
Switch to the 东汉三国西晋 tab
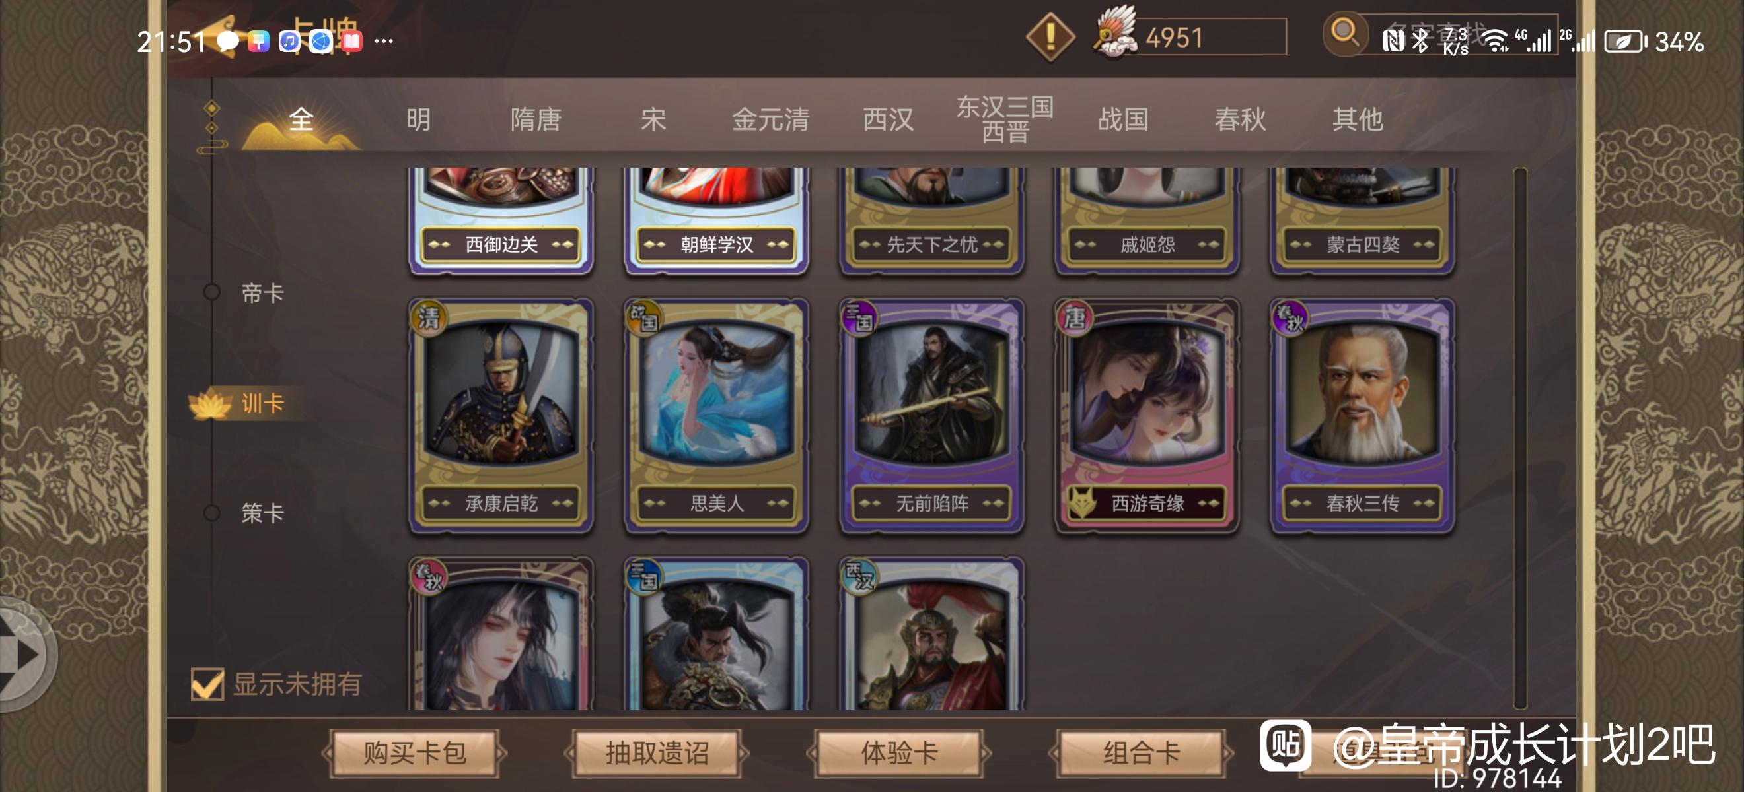pyautogui.click(x=1005, y=119)
